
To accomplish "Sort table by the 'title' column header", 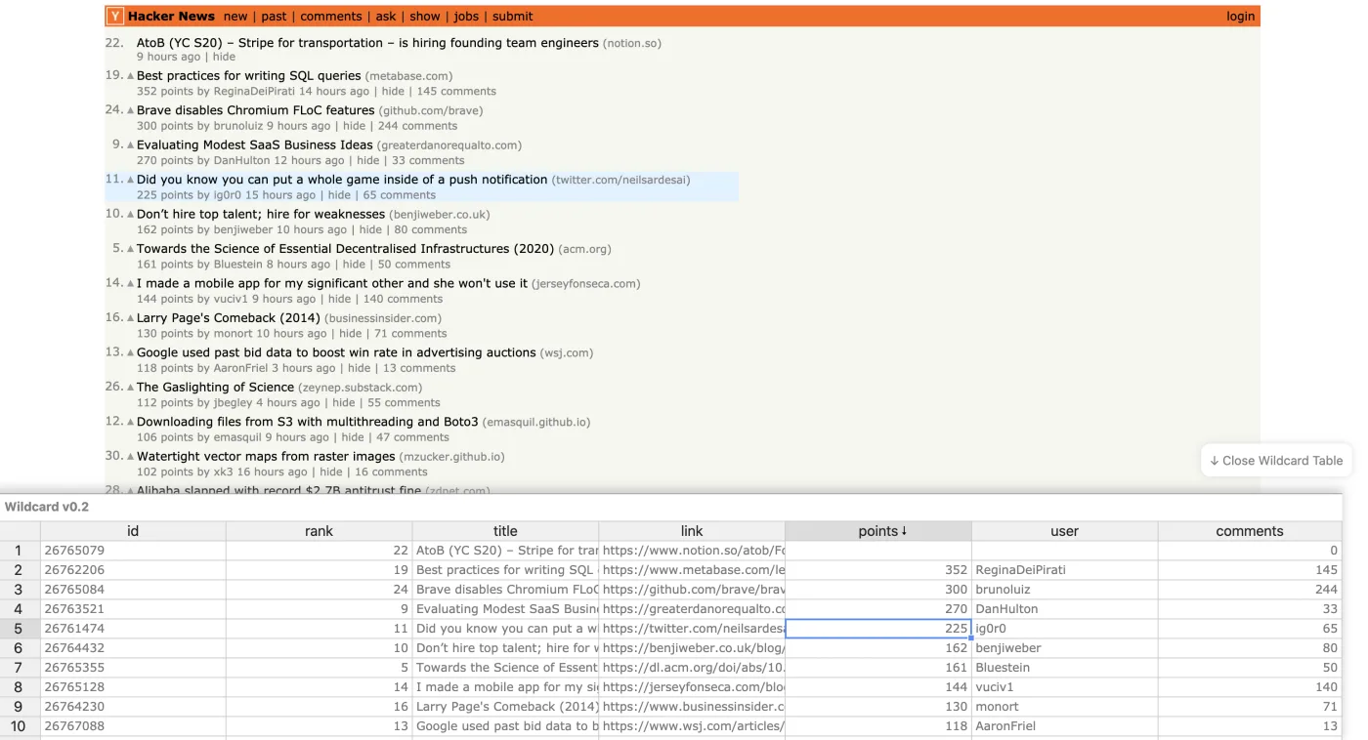I will coord(505,531).
